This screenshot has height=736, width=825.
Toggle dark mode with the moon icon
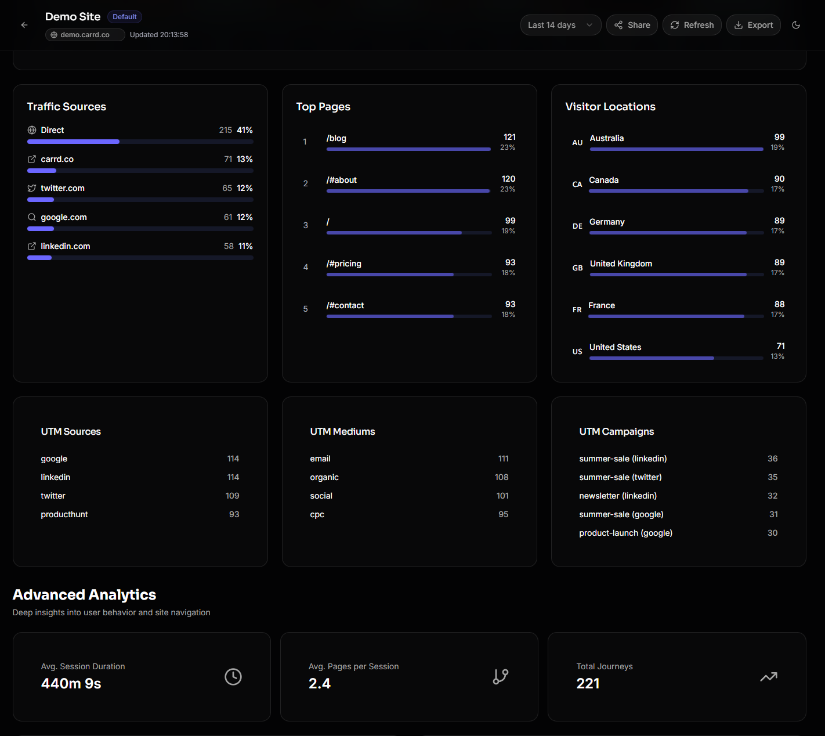796,25
